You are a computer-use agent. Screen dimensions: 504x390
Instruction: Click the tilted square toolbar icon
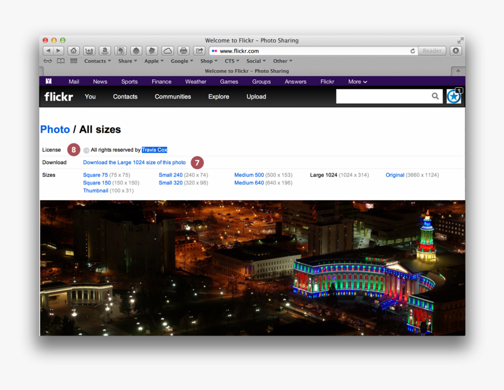[x=152, y=51]
